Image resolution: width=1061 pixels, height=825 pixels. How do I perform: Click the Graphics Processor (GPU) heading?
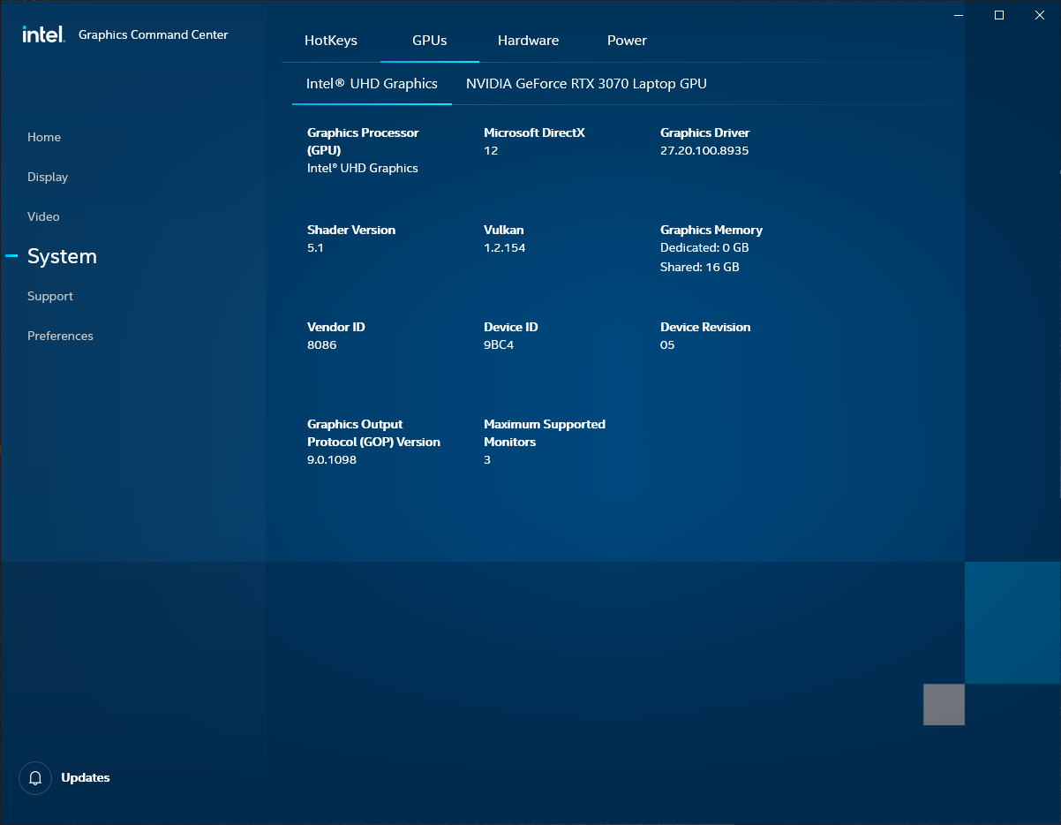click(363, 141)
